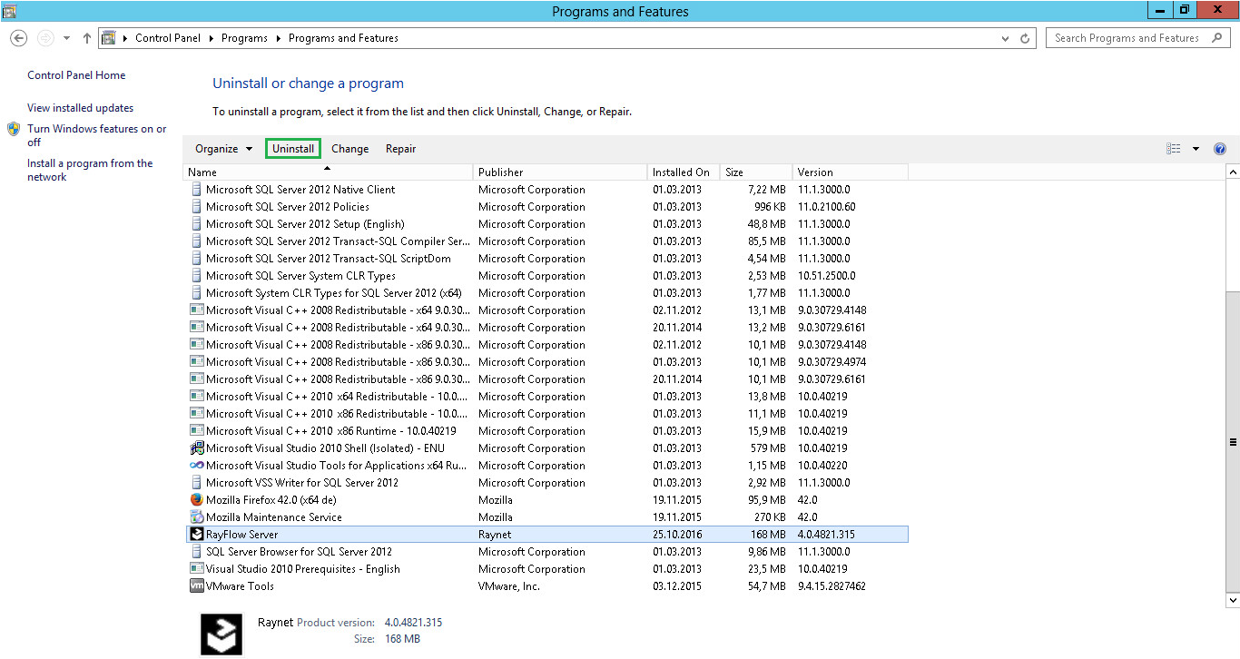
Task: Open the Organize dropdown menu
Action: pyautogui.click(x=222, y=148)
